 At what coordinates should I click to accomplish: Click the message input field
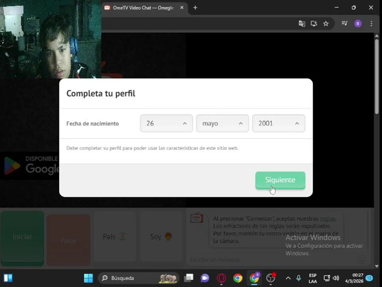(x=273, y=259)
